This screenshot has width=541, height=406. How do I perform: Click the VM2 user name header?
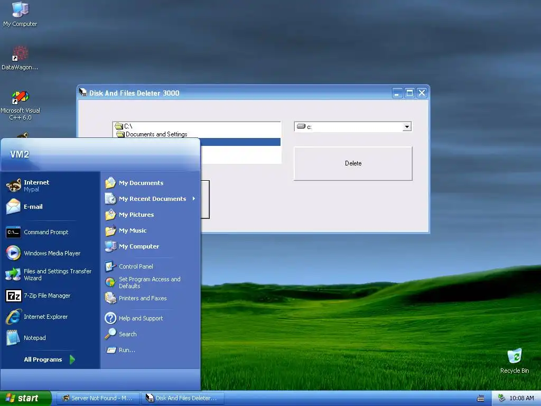point(20,154)
